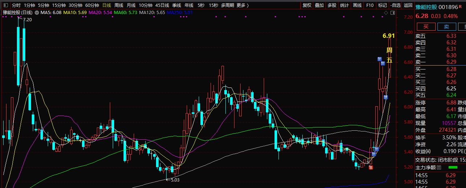Click the 标记 mark button
This screenshot has width=466, height=188.
coord(382,5)
